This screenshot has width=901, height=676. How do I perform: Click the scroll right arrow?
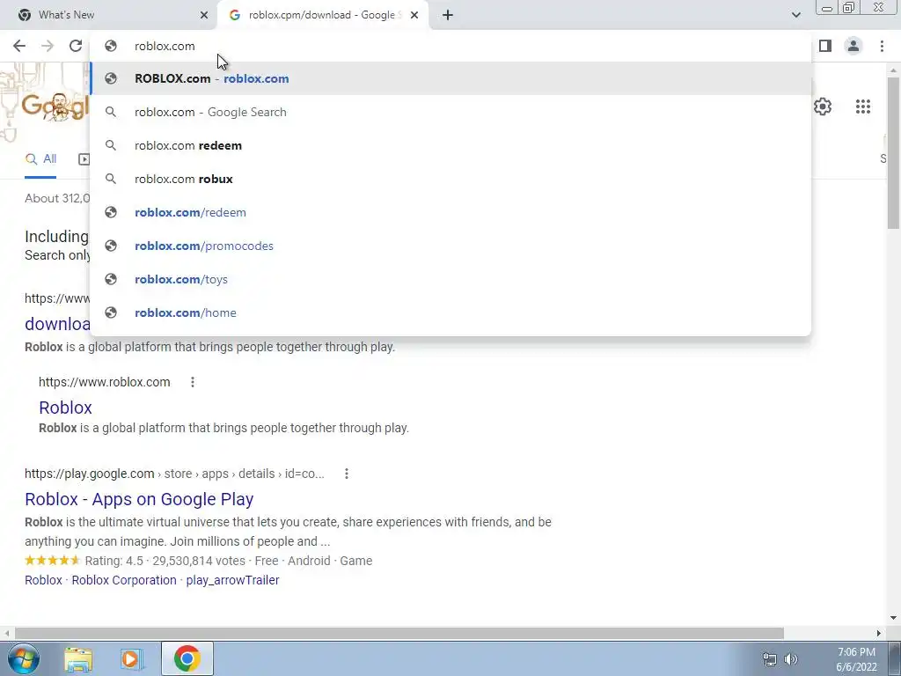click(879, 633)
